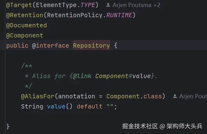Click the author icon beside Arjen Poutsma +2

click(x=108, y=5)
